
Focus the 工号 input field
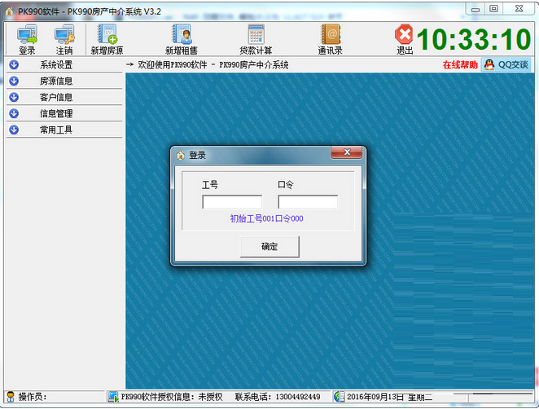coord(232,202)
